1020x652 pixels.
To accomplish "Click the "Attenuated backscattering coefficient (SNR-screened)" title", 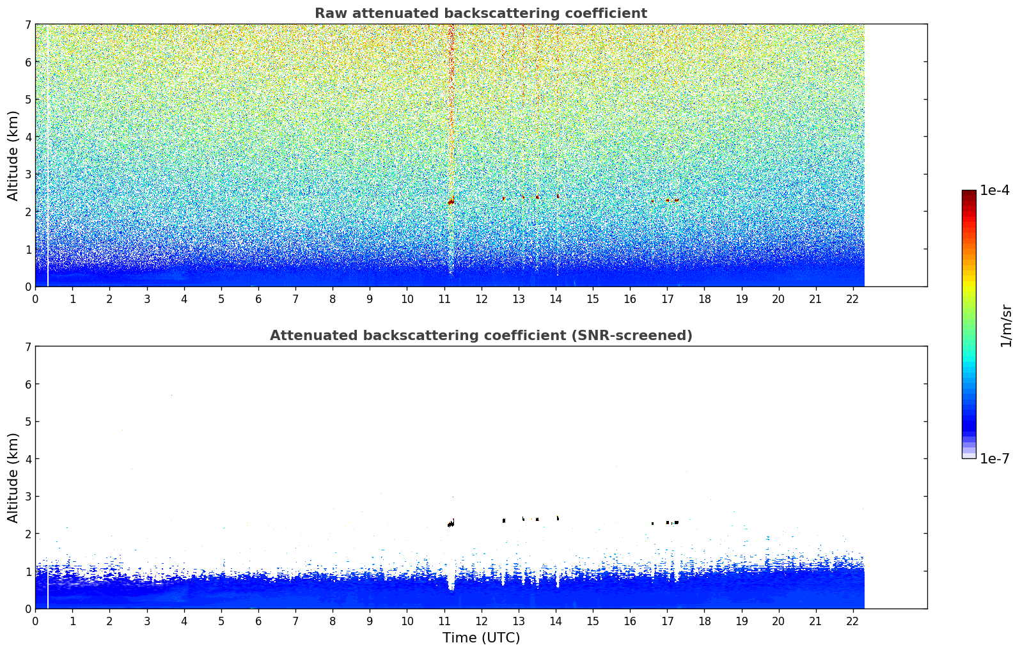I will [480, 336].
